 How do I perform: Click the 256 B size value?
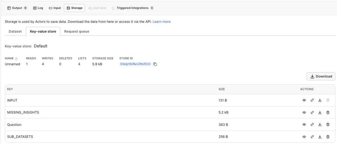click(223, 137)
